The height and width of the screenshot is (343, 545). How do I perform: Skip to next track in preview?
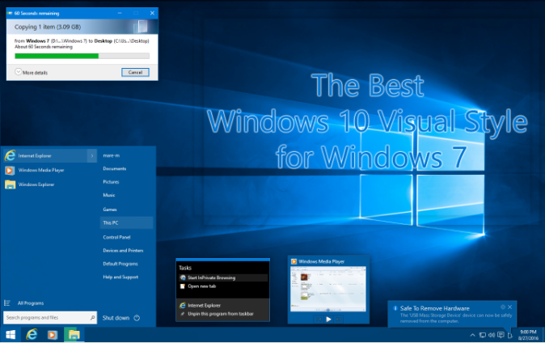(x=339, y=320)
